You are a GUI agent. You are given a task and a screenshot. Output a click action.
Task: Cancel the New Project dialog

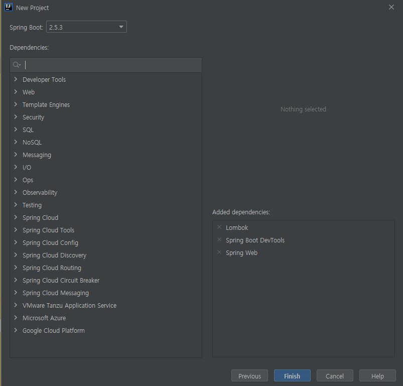tap(335, 376)
